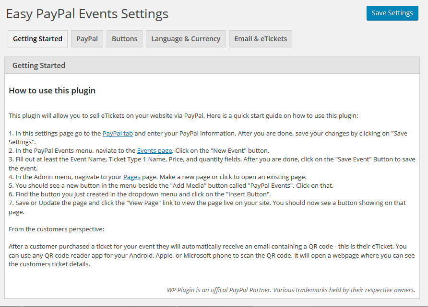Click step 6 text about 'Insert Button'
Image resolution: width=428 pixels, height=307 pixels.
[x=140, y=194]
